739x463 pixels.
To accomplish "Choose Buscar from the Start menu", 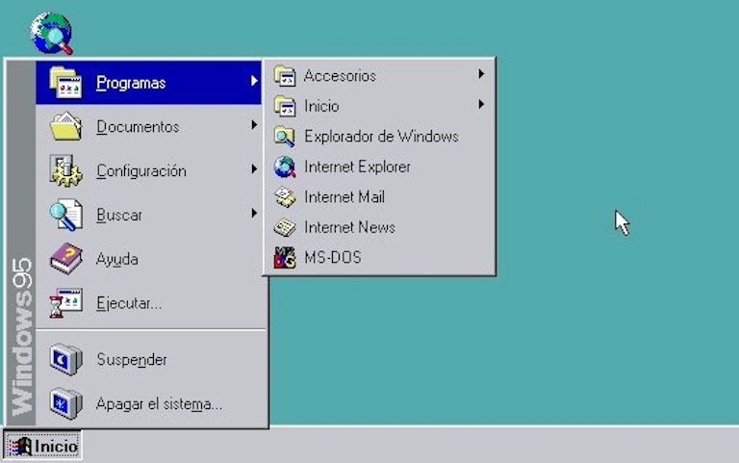I will coord(148,215).
